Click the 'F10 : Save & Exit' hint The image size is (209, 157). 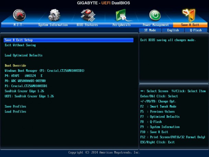point(154,132)
